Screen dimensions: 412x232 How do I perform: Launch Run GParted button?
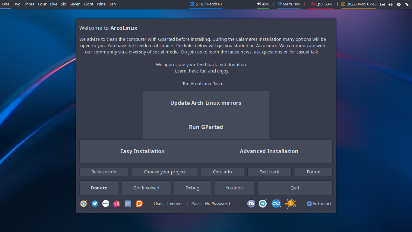206,127
